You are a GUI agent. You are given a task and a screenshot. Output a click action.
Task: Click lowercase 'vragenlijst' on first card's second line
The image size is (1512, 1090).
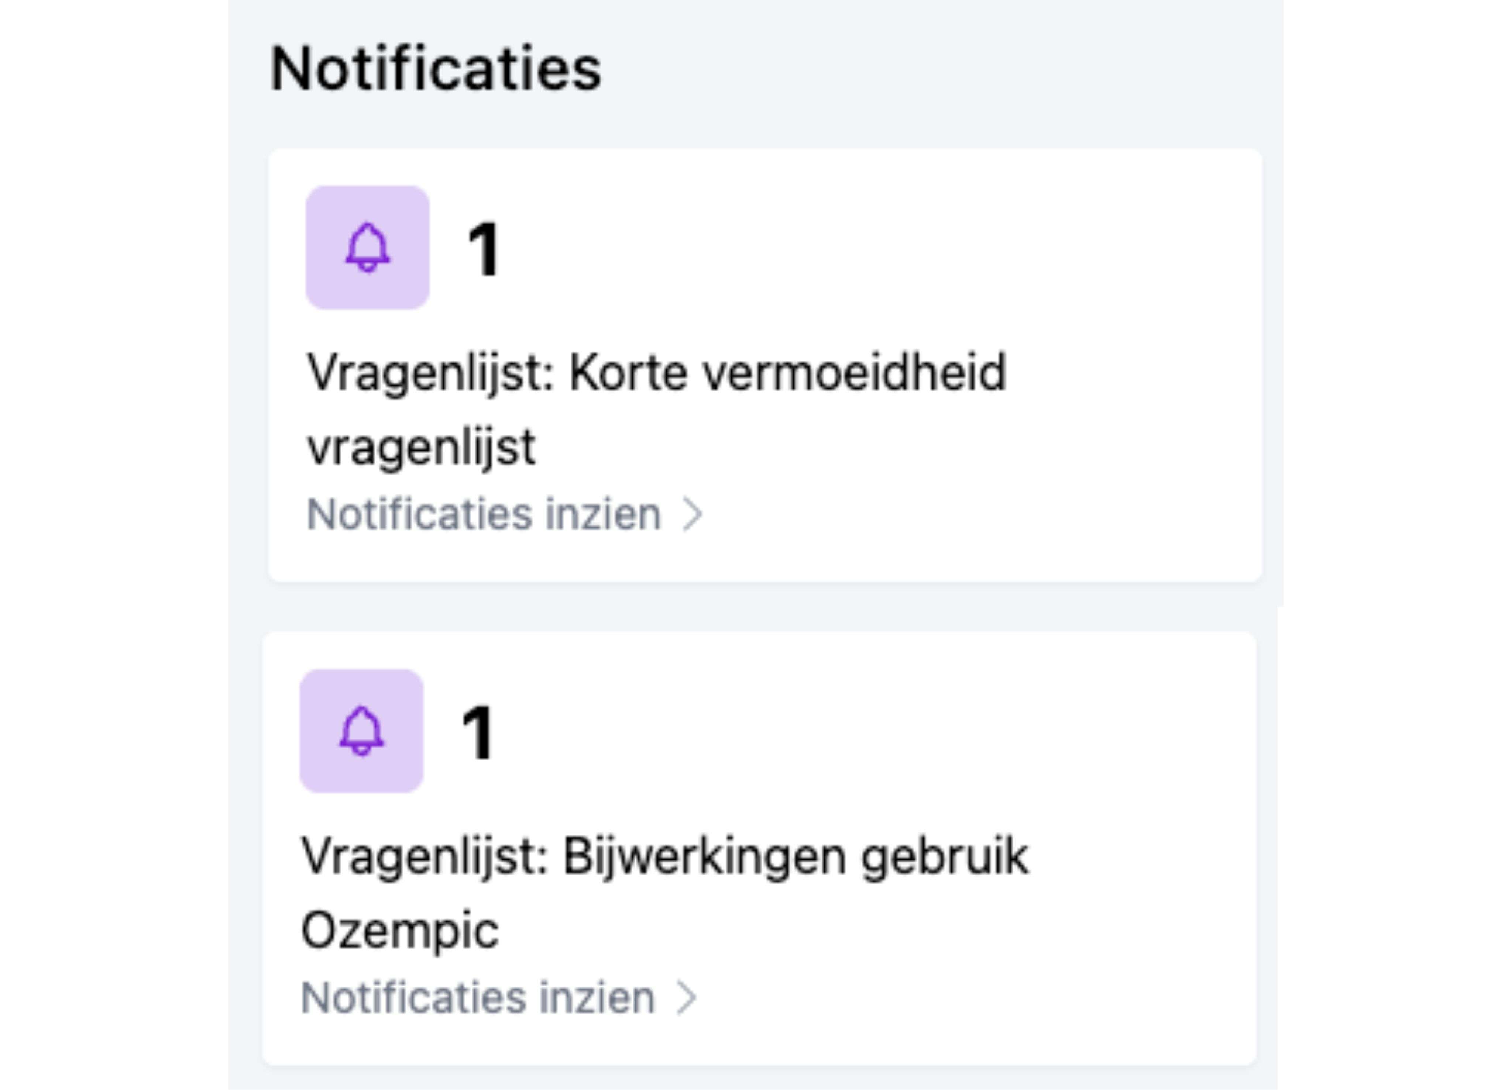421,447
